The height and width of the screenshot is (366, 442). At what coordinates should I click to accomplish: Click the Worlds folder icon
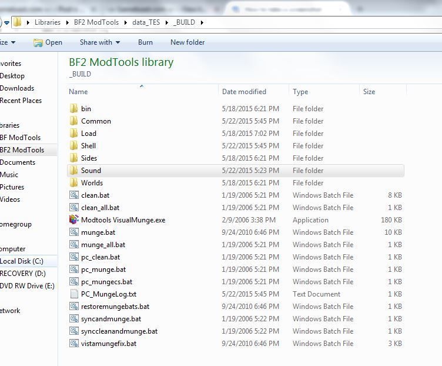[x=73, y=183]
